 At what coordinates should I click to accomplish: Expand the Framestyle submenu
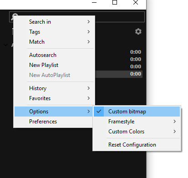coord(137,122)
